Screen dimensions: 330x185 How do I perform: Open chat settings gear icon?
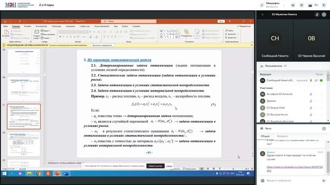point(324,128)
